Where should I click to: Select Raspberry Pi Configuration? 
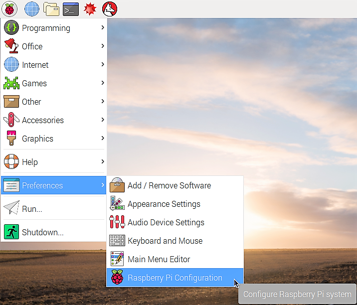[175, 278]
